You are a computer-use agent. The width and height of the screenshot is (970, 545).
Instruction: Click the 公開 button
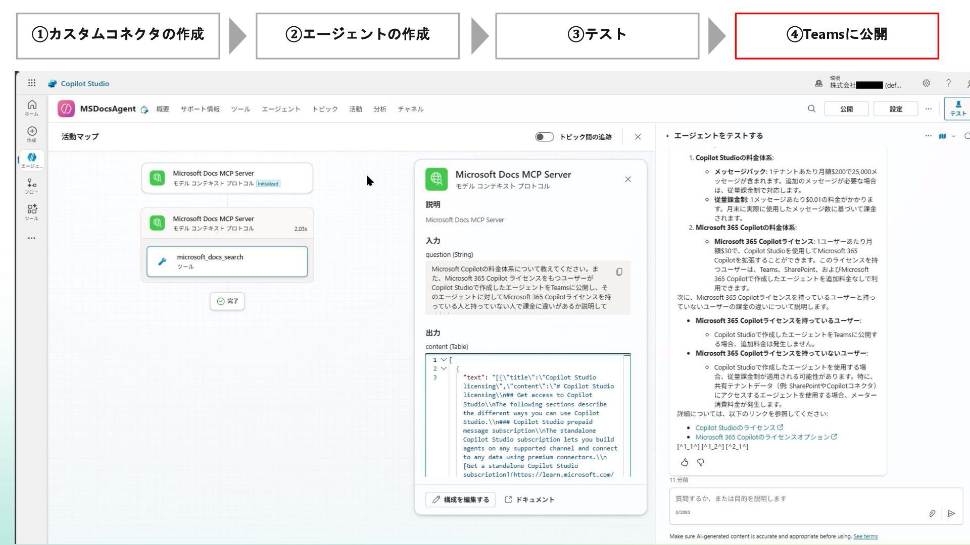coord(847,108)
